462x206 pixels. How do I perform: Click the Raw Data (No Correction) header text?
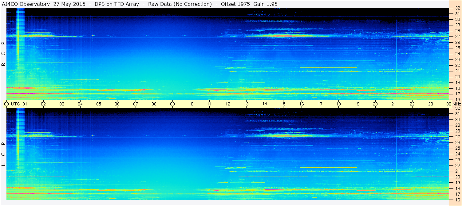(180, 4)
